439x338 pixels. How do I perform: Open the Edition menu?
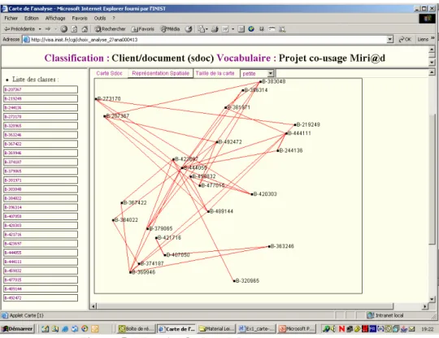pos(32,18)
